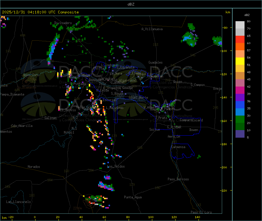Click the gray 65-70 dBZ legend swatch
Image resolution: width=262 pixels, height=221 pixels.
240,32
